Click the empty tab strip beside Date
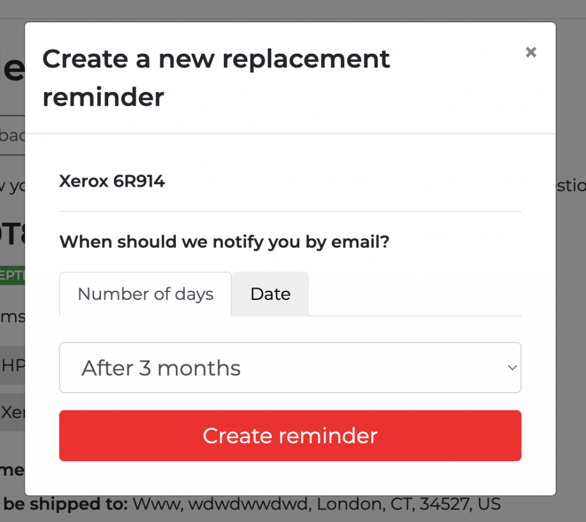The width and height of the screenshot is (586, 522). click(415, 294)
